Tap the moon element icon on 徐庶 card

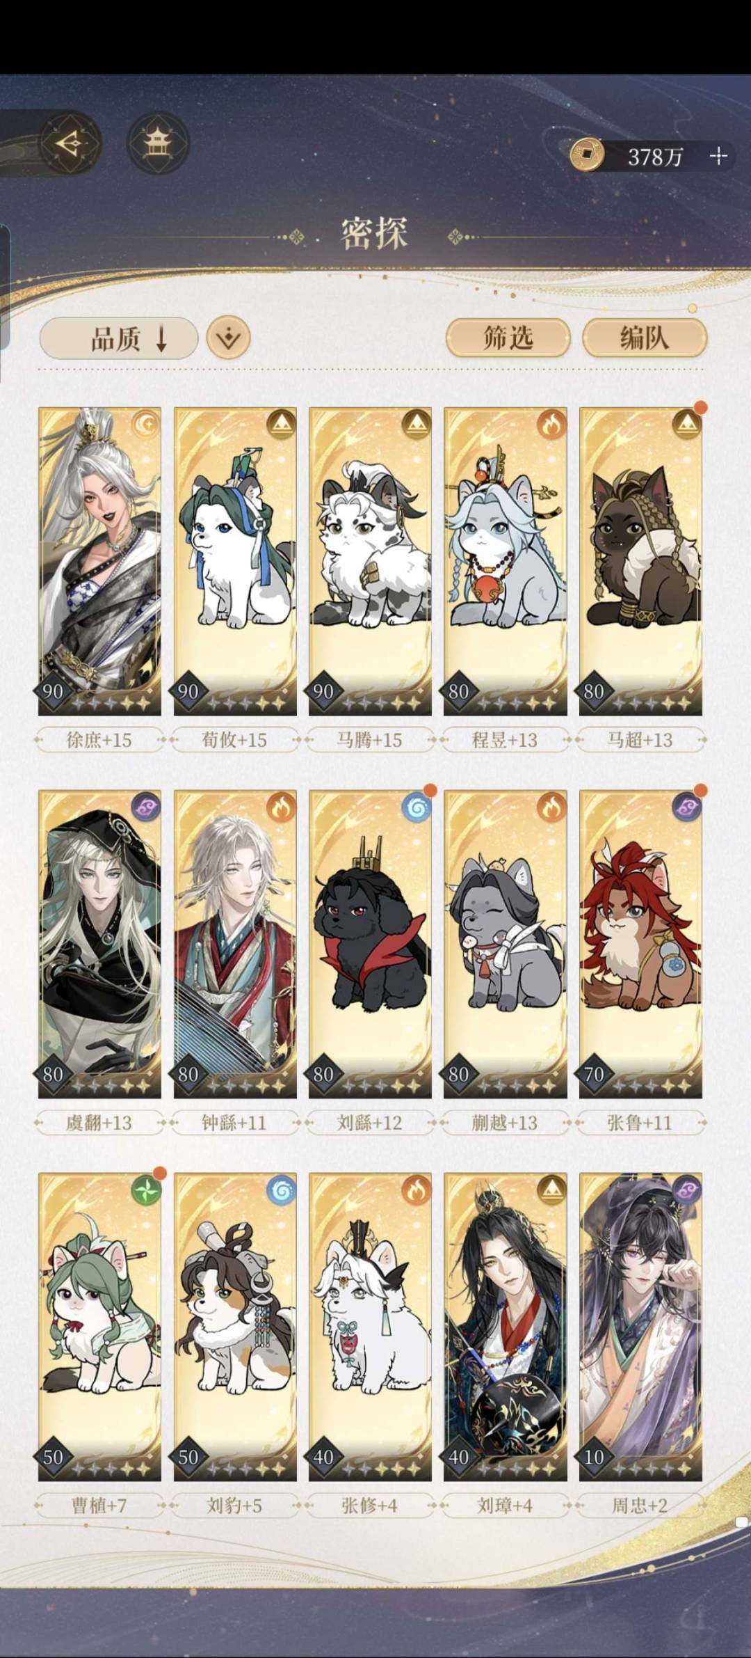(x=146, y=424)
